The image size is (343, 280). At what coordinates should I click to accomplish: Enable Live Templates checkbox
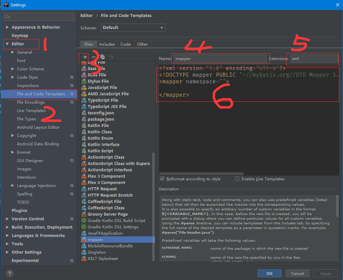click(237, 179)
